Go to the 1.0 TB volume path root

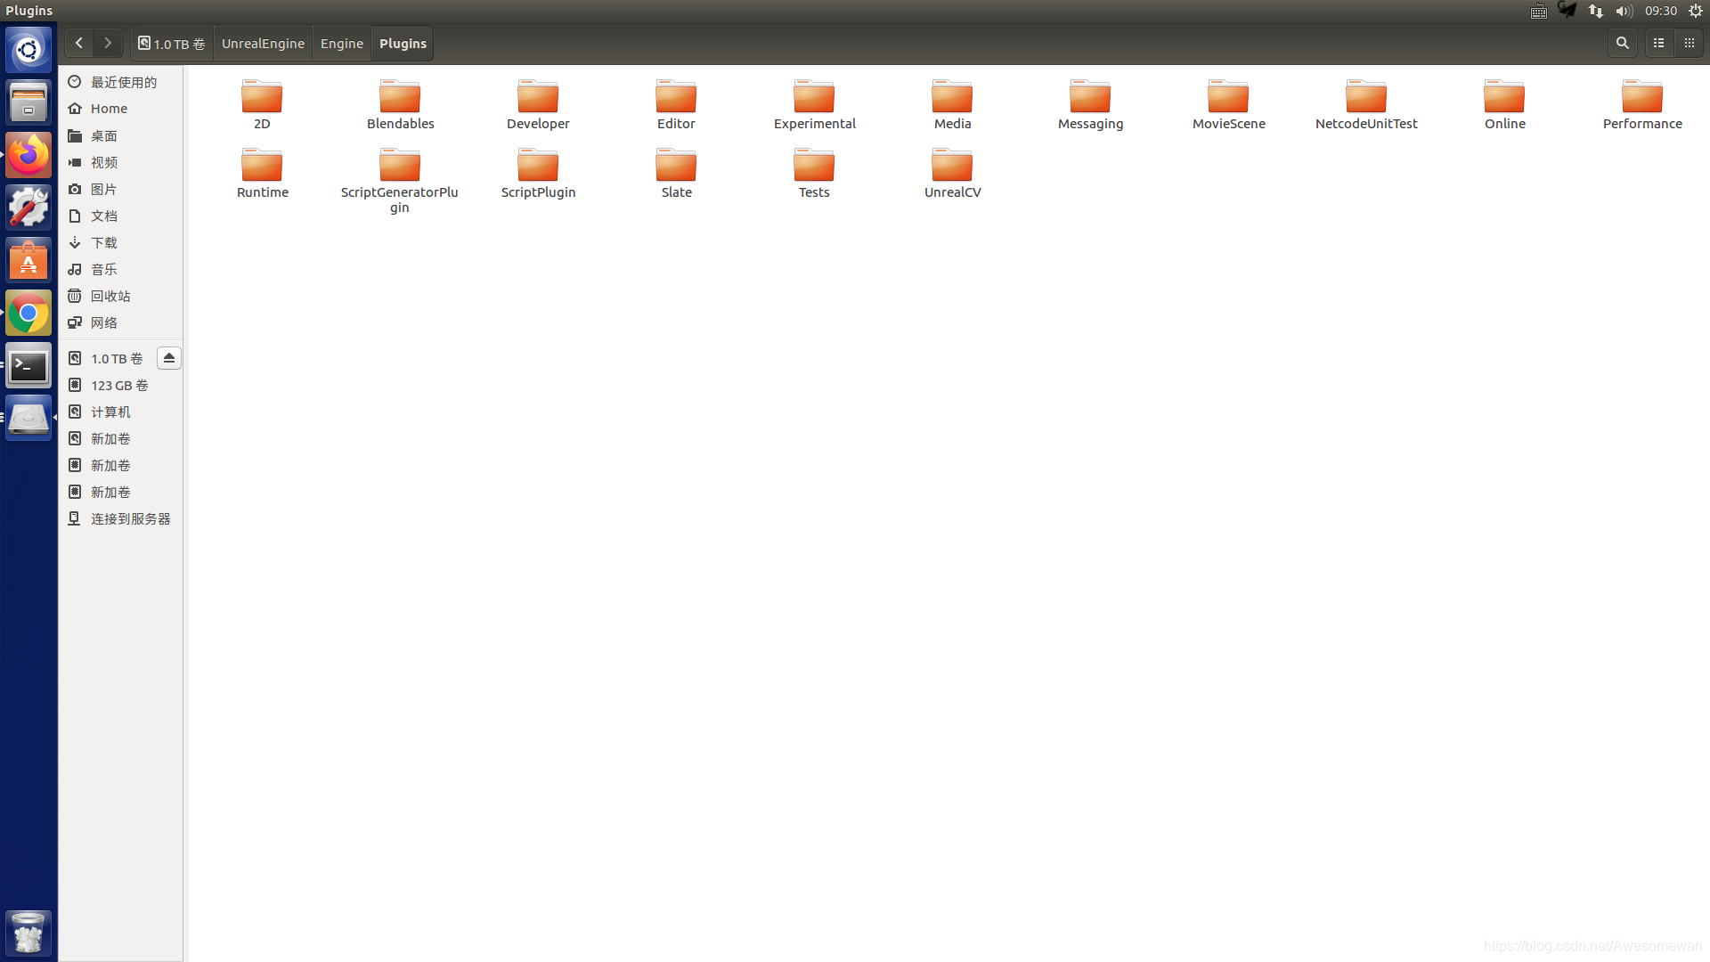172,44
